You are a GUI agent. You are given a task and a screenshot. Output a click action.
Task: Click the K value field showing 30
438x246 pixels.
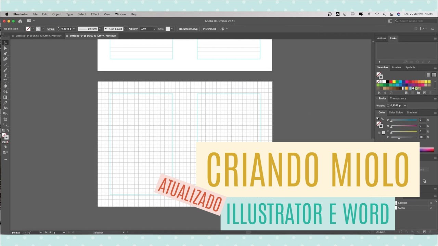coord(422,137)
